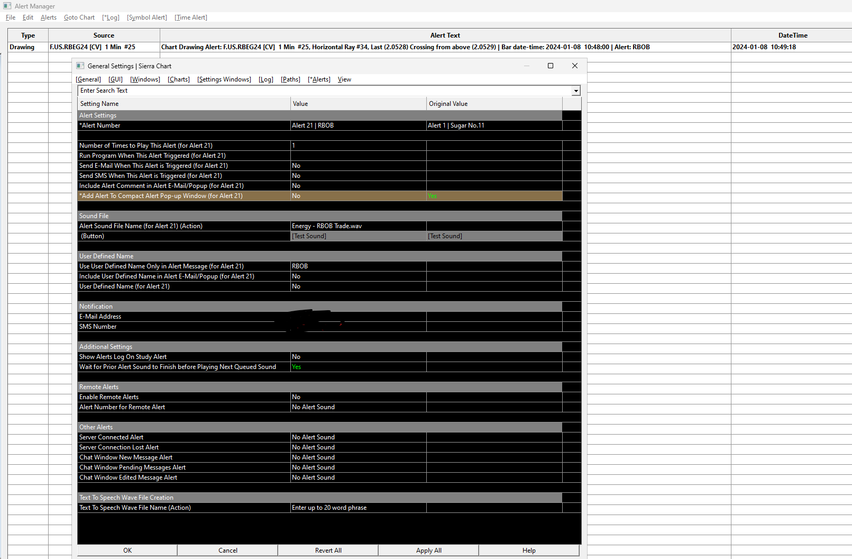Viewport: 852px width, 559px height.
Task: Toggle Send E-Mail When Alert Triggered value
Action: point(358,166)
